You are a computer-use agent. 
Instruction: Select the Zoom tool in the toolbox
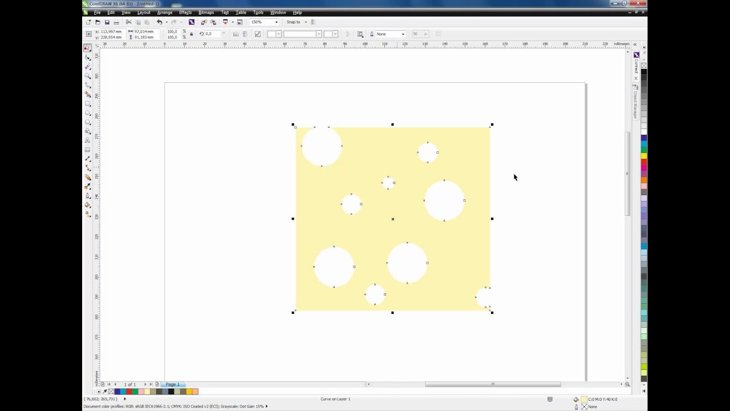(x=88, y=76)
